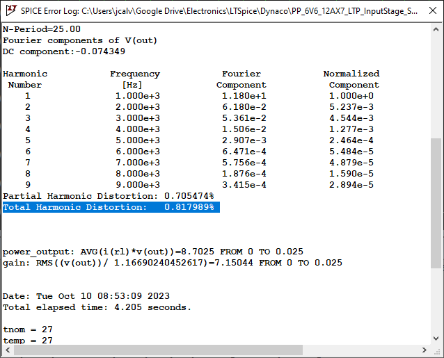Click Fourier component value 6.471e-4
The height and width of the screenshot is (358, 444).
244,152
